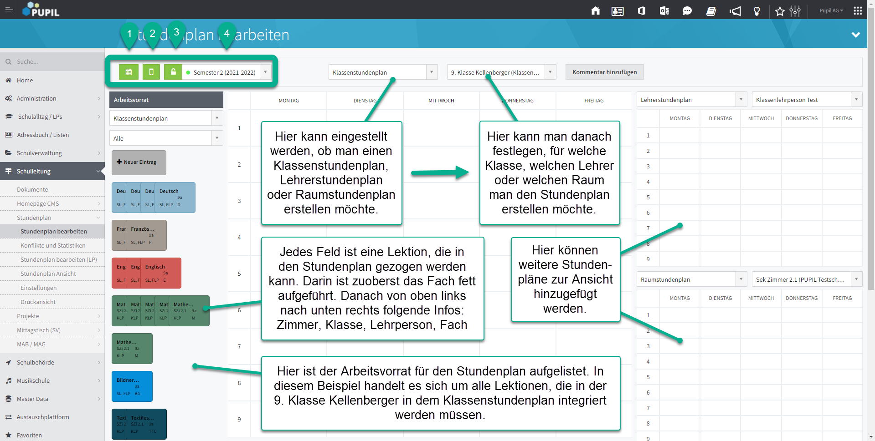Screen dimensions: 875x441
Task: Expand Projekte submenu
Action: click(x=52, y=316)
